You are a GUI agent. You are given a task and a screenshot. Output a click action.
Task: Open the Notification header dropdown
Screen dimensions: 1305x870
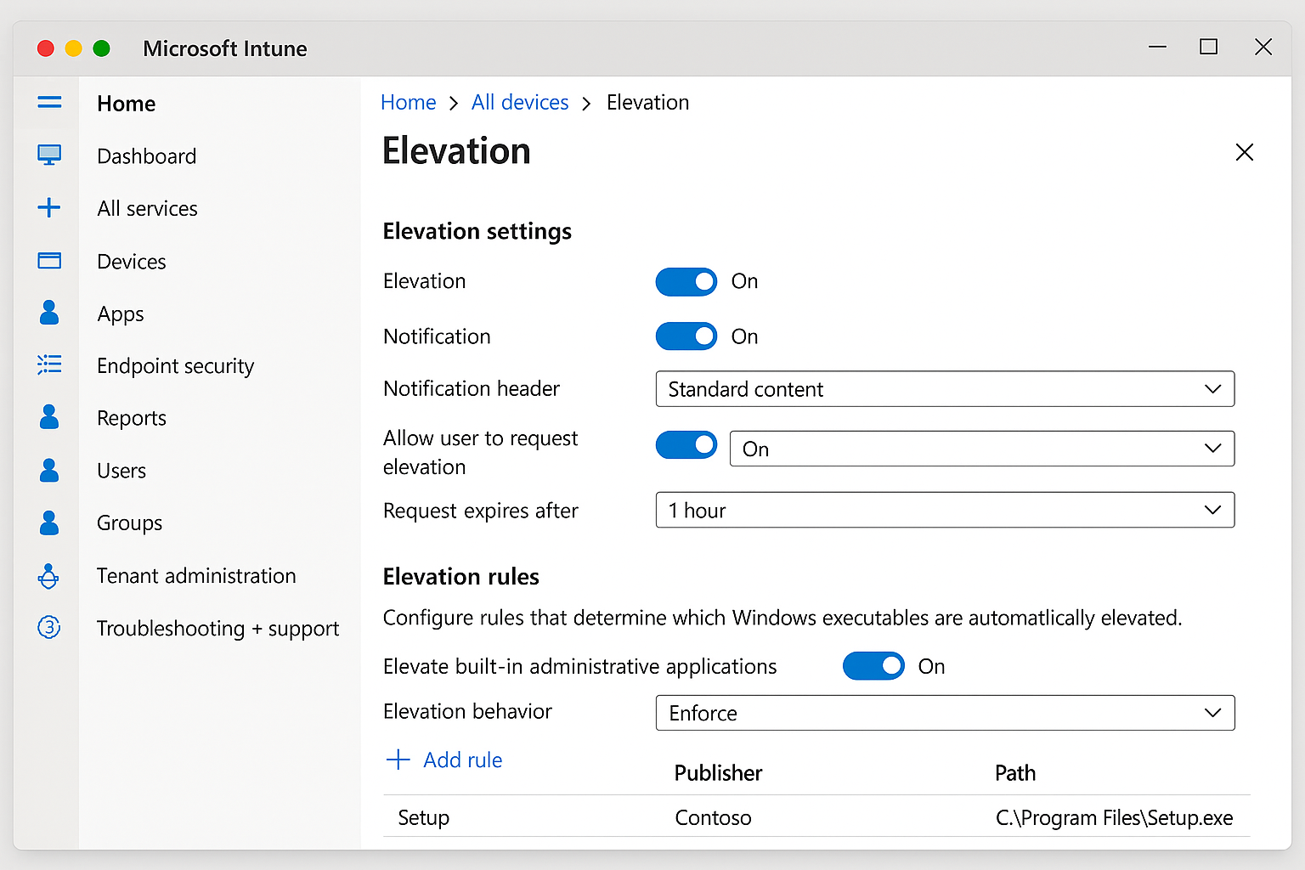pyautogui.click(x=945, y=389)
